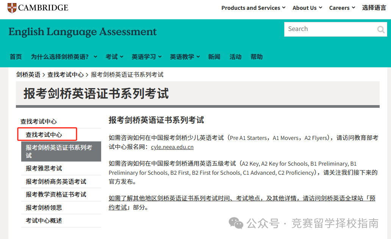Image resolution: width=391 pixels, height=239 pixels.
Task: Expand the About Us dropdown
Action: point(307,8)
